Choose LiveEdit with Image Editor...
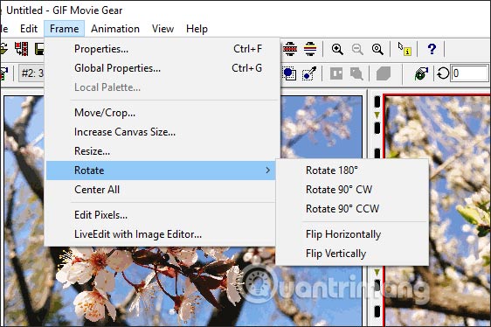 pyautogui.click(x=161, y=234)
